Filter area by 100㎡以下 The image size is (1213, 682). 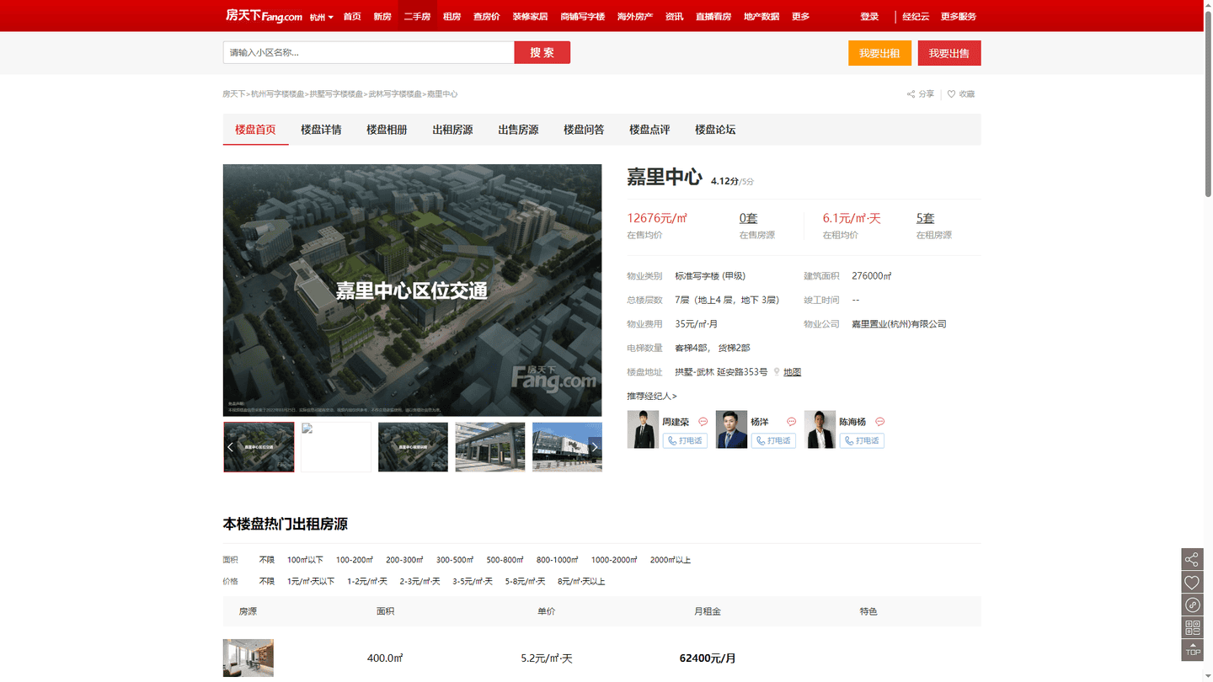click(x=305, y=560)
